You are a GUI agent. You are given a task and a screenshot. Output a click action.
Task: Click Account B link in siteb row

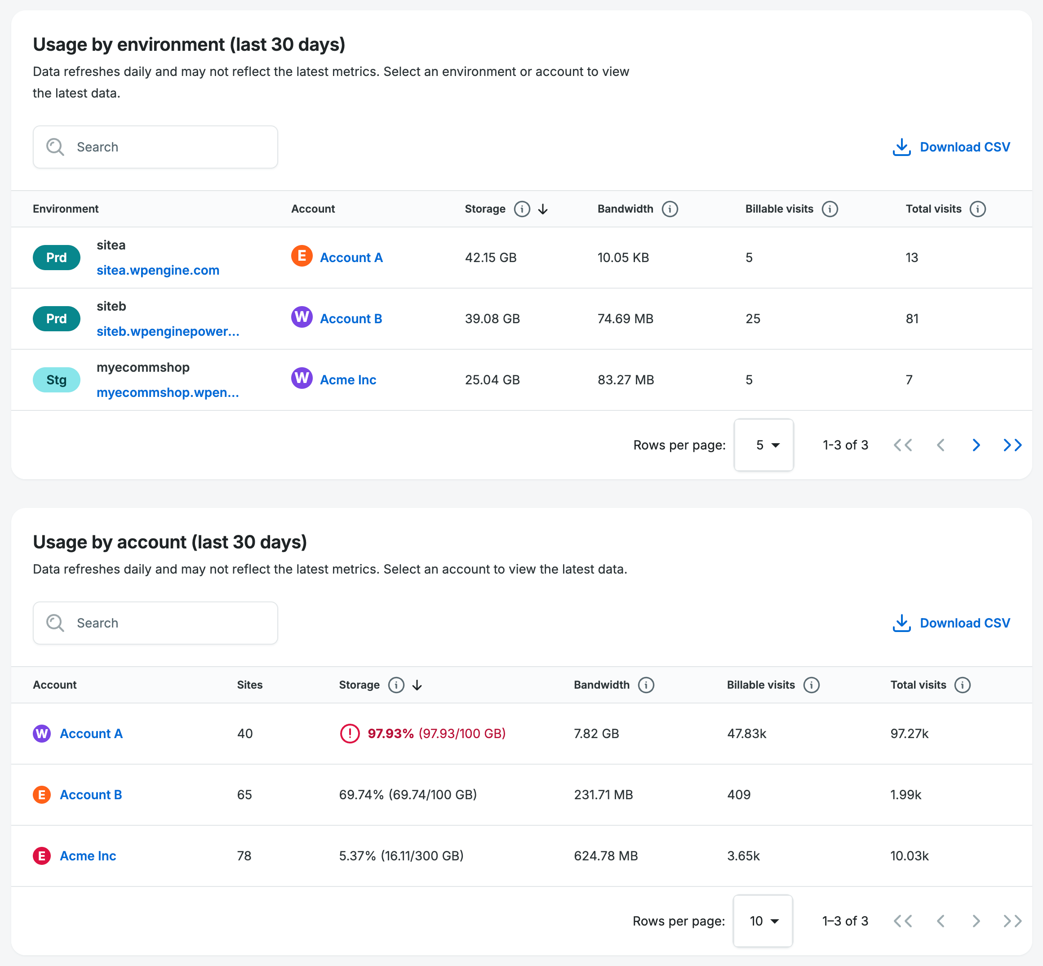coord(351,319)
